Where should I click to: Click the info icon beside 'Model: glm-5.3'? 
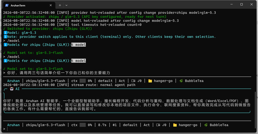coord(5,33)
